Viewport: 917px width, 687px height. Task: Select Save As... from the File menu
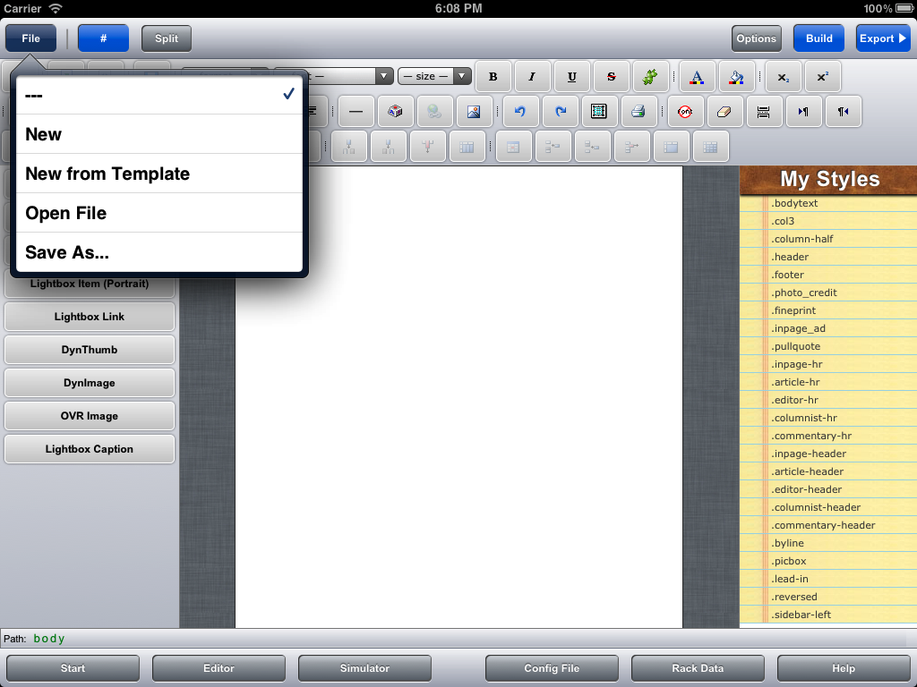click(159, 252)
